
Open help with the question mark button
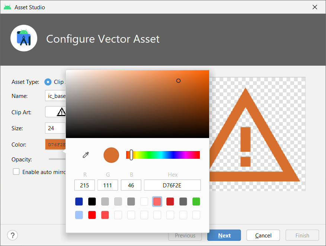click(x=13, y=235)
